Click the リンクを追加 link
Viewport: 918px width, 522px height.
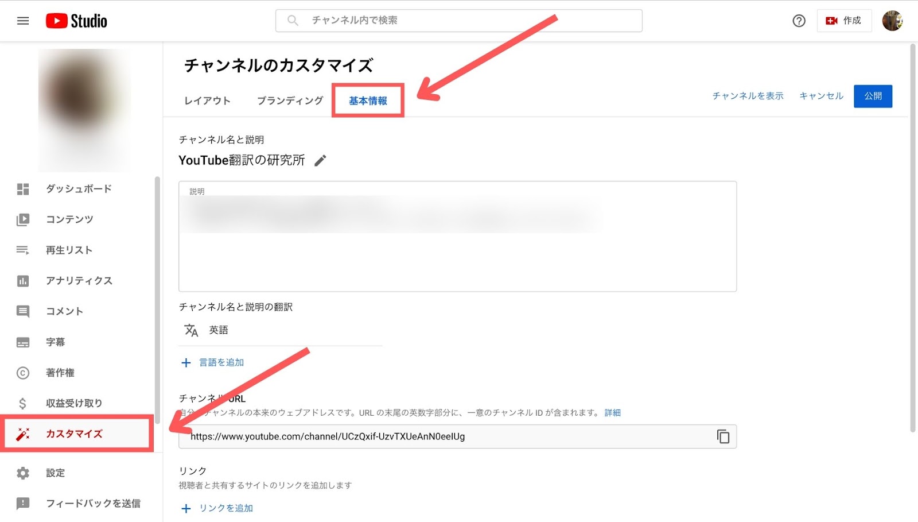pos(226,508)
